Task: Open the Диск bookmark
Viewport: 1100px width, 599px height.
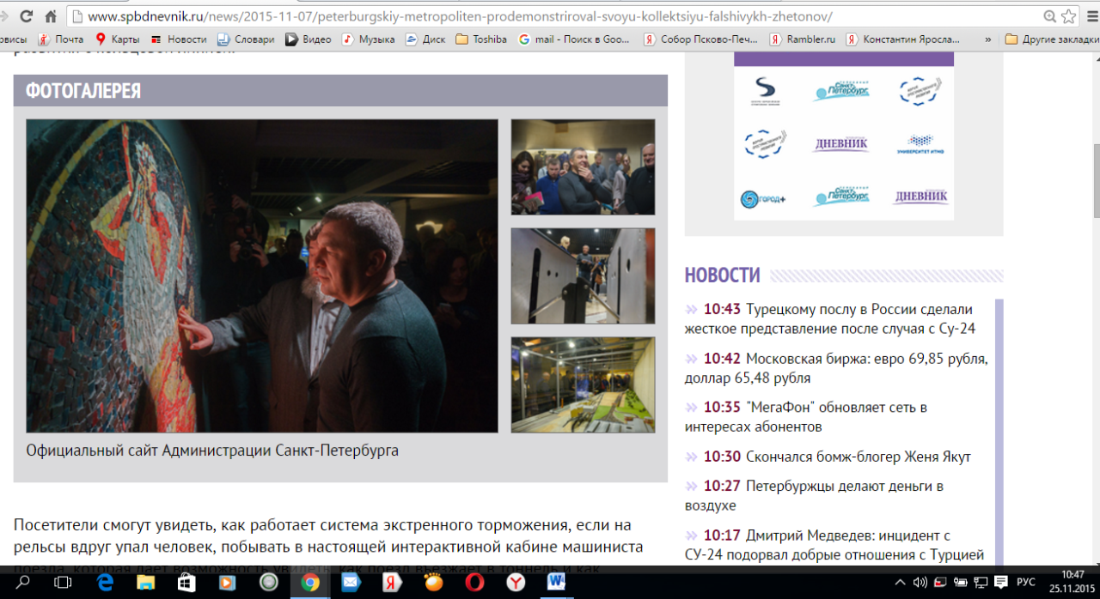Action: (x=425, y=39)
